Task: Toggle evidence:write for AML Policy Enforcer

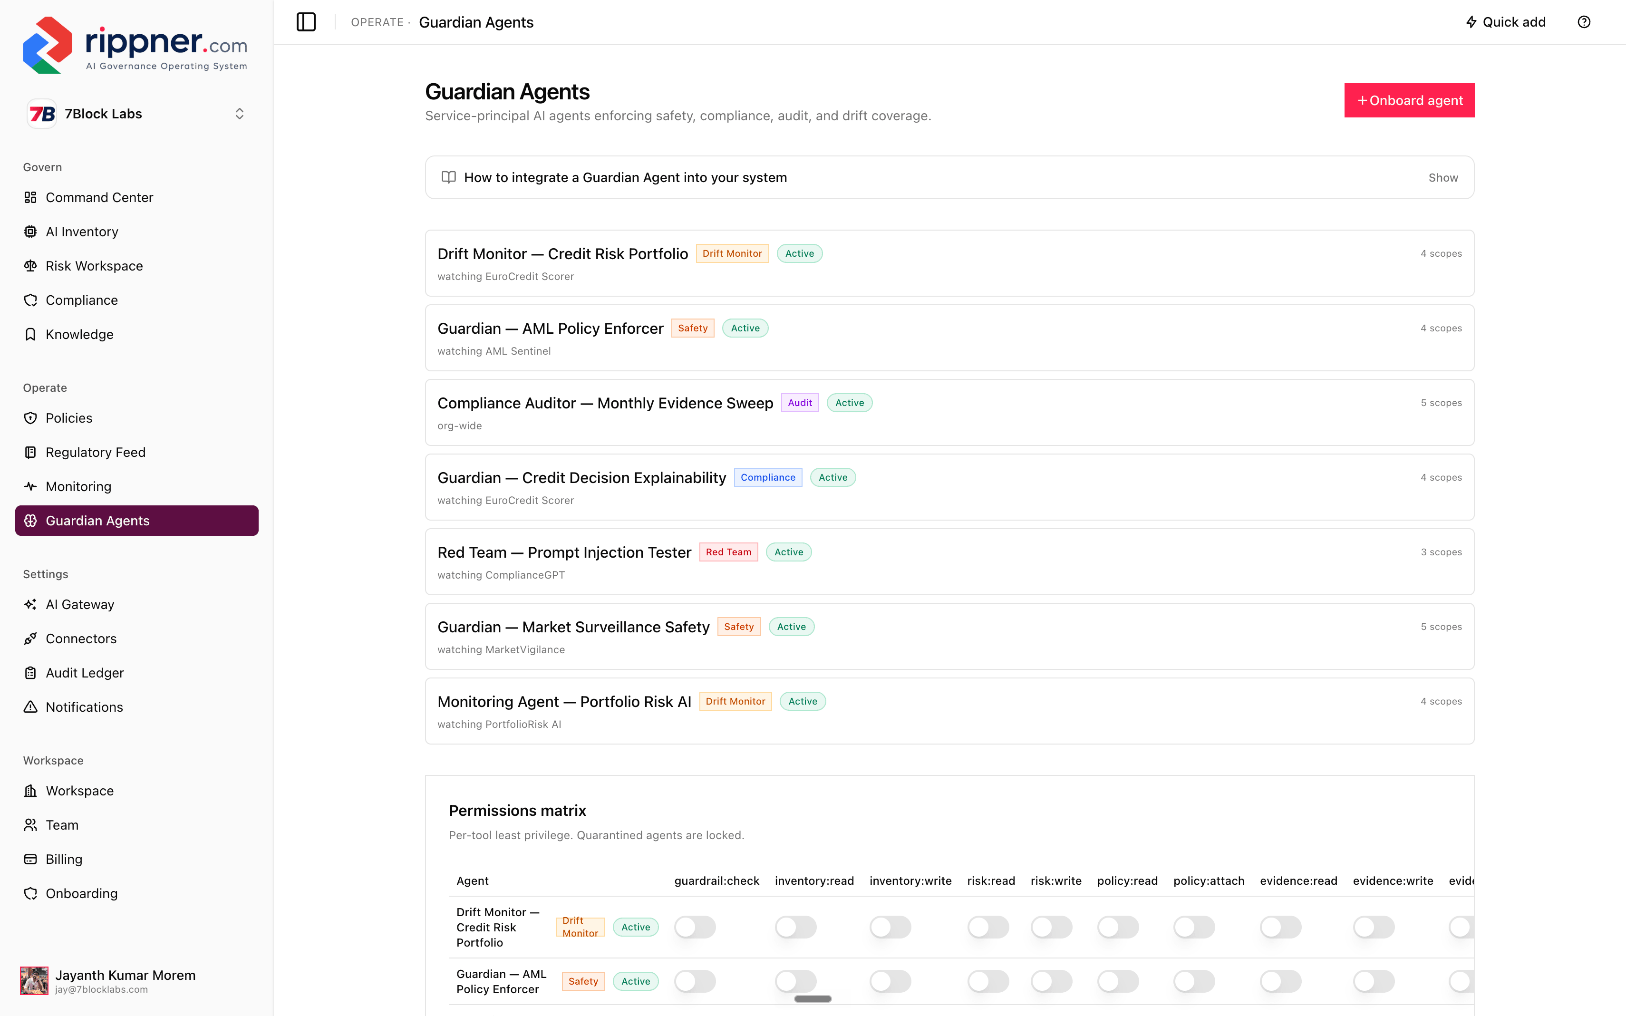Action: click(x=1374, y=982)
